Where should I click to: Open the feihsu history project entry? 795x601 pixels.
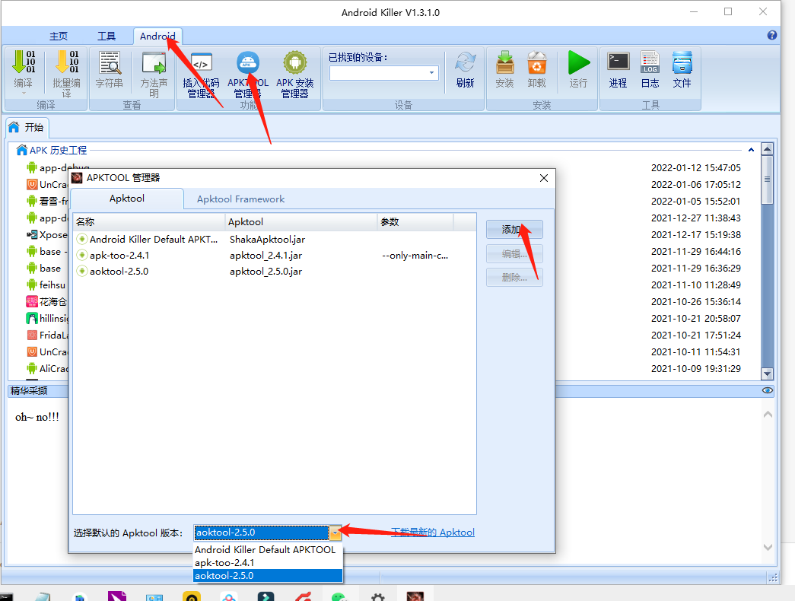coord(46,285)
